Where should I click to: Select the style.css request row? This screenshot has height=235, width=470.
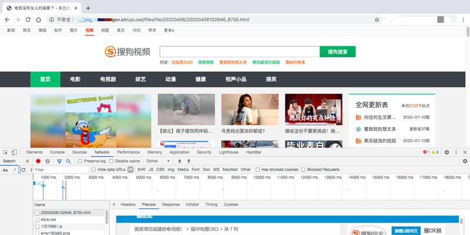69,219
